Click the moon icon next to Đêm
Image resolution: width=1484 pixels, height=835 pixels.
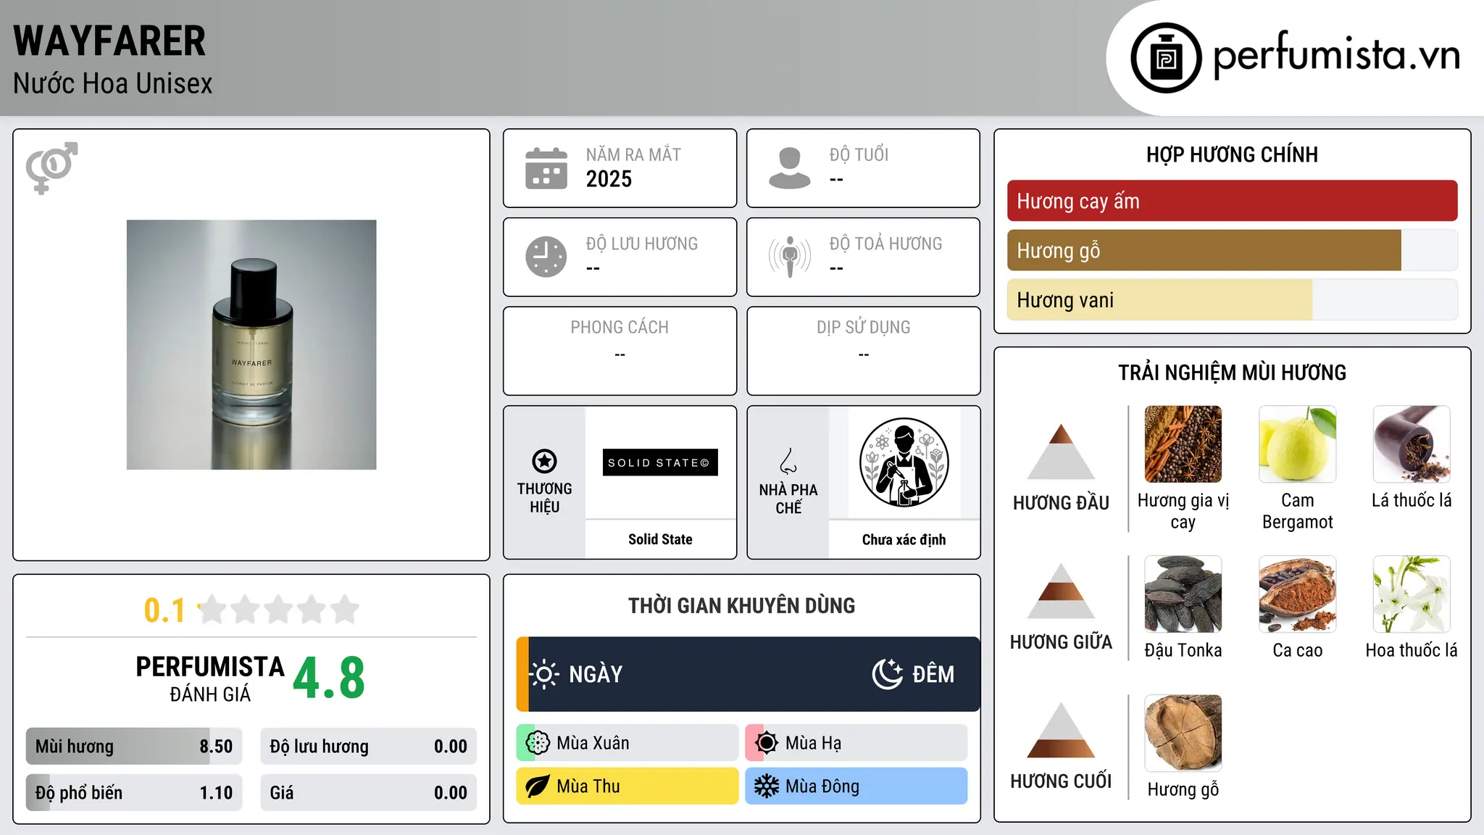(x=887, y=674)
